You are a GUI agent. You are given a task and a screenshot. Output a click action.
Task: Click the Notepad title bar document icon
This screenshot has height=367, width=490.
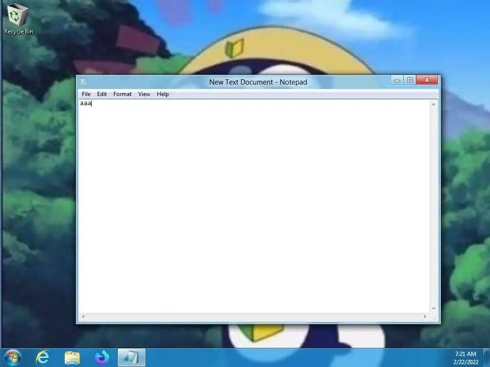click(84, 82)
